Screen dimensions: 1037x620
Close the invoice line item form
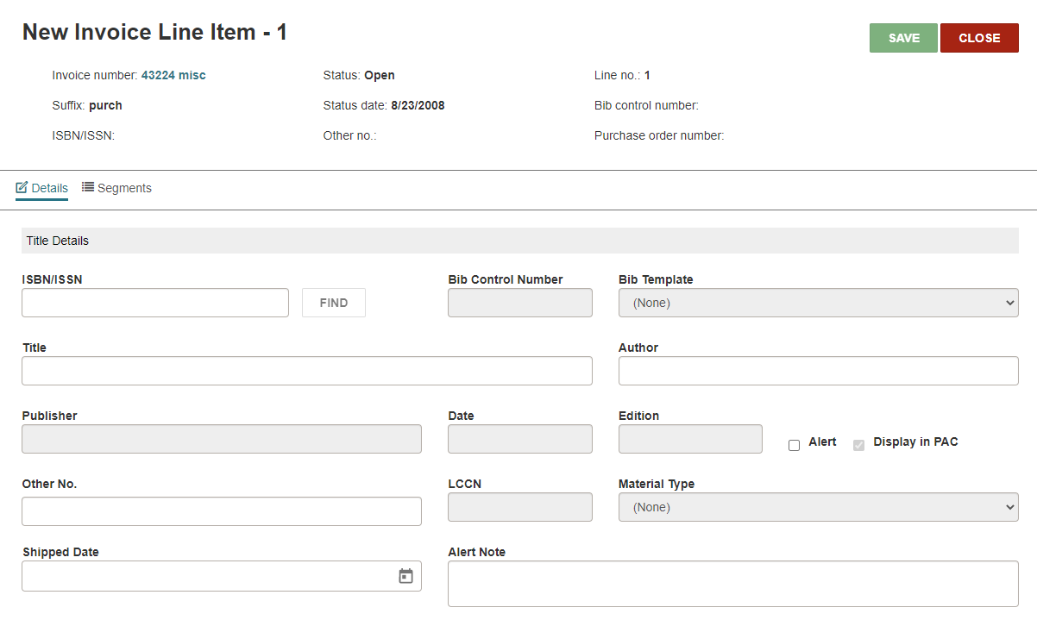[x=979, y=38]
